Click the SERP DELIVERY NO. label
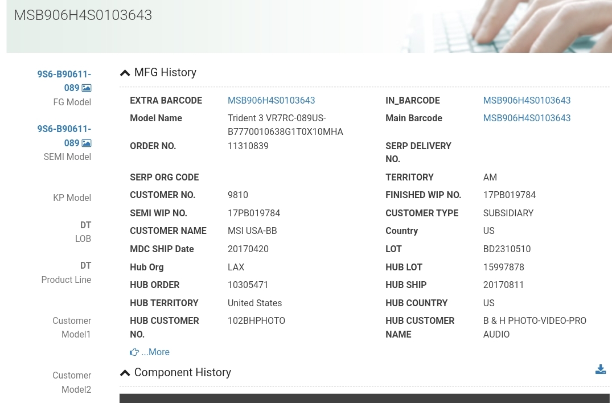612x403 pixels. click(x=418, y=153)
